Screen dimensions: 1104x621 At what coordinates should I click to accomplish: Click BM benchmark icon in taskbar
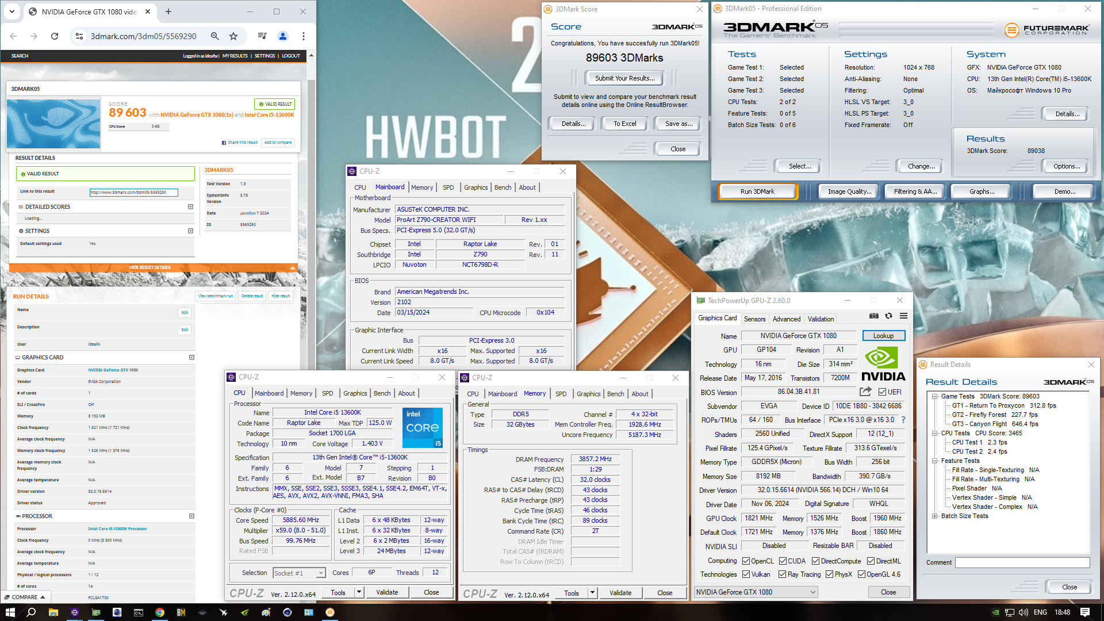click(x=181, y=612)
